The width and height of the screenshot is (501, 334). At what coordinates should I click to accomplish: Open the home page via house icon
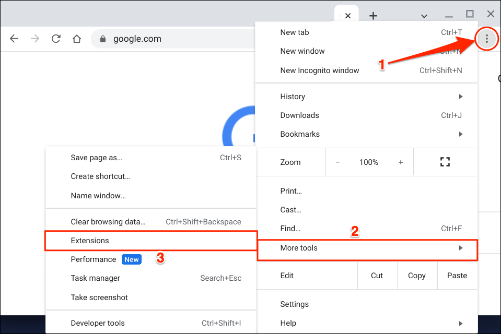point(77,39)
